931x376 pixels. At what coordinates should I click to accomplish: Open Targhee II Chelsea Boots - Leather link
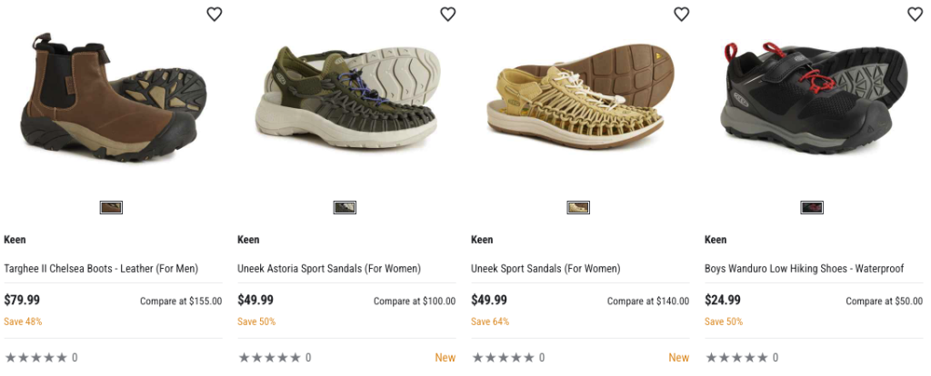click(x=101, y=269)
